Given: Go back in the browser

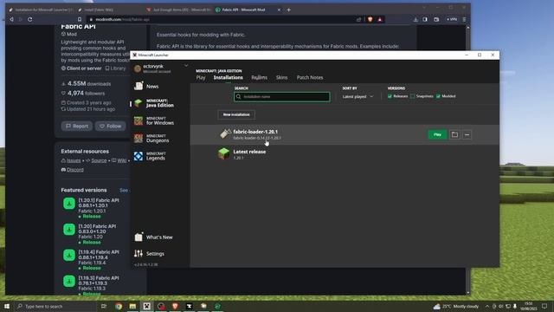Looking at the screenshot, I should pyautogui.click(x=11, y=19).
